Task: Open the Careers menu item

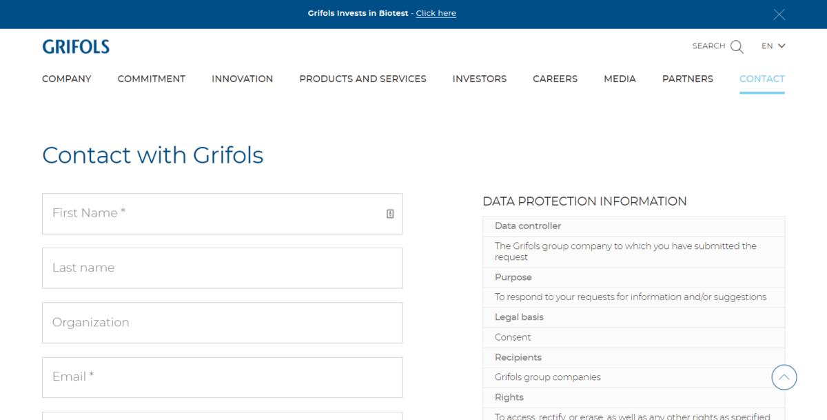Action: [x=555, y=79]
